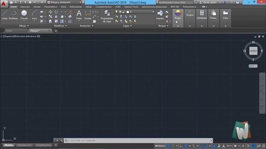
Task: Click the Vista panel button
Action: [x=225, y=18]
